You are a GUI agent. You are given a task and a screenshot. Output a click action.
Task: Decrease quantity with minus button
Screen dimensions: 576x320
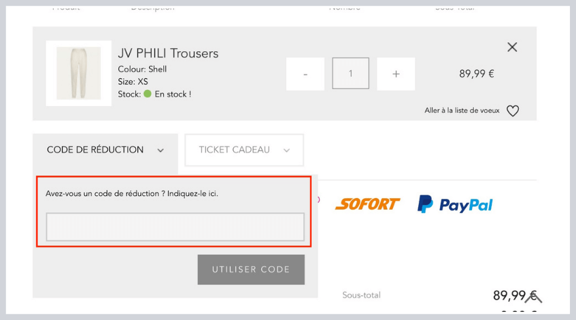305,74
